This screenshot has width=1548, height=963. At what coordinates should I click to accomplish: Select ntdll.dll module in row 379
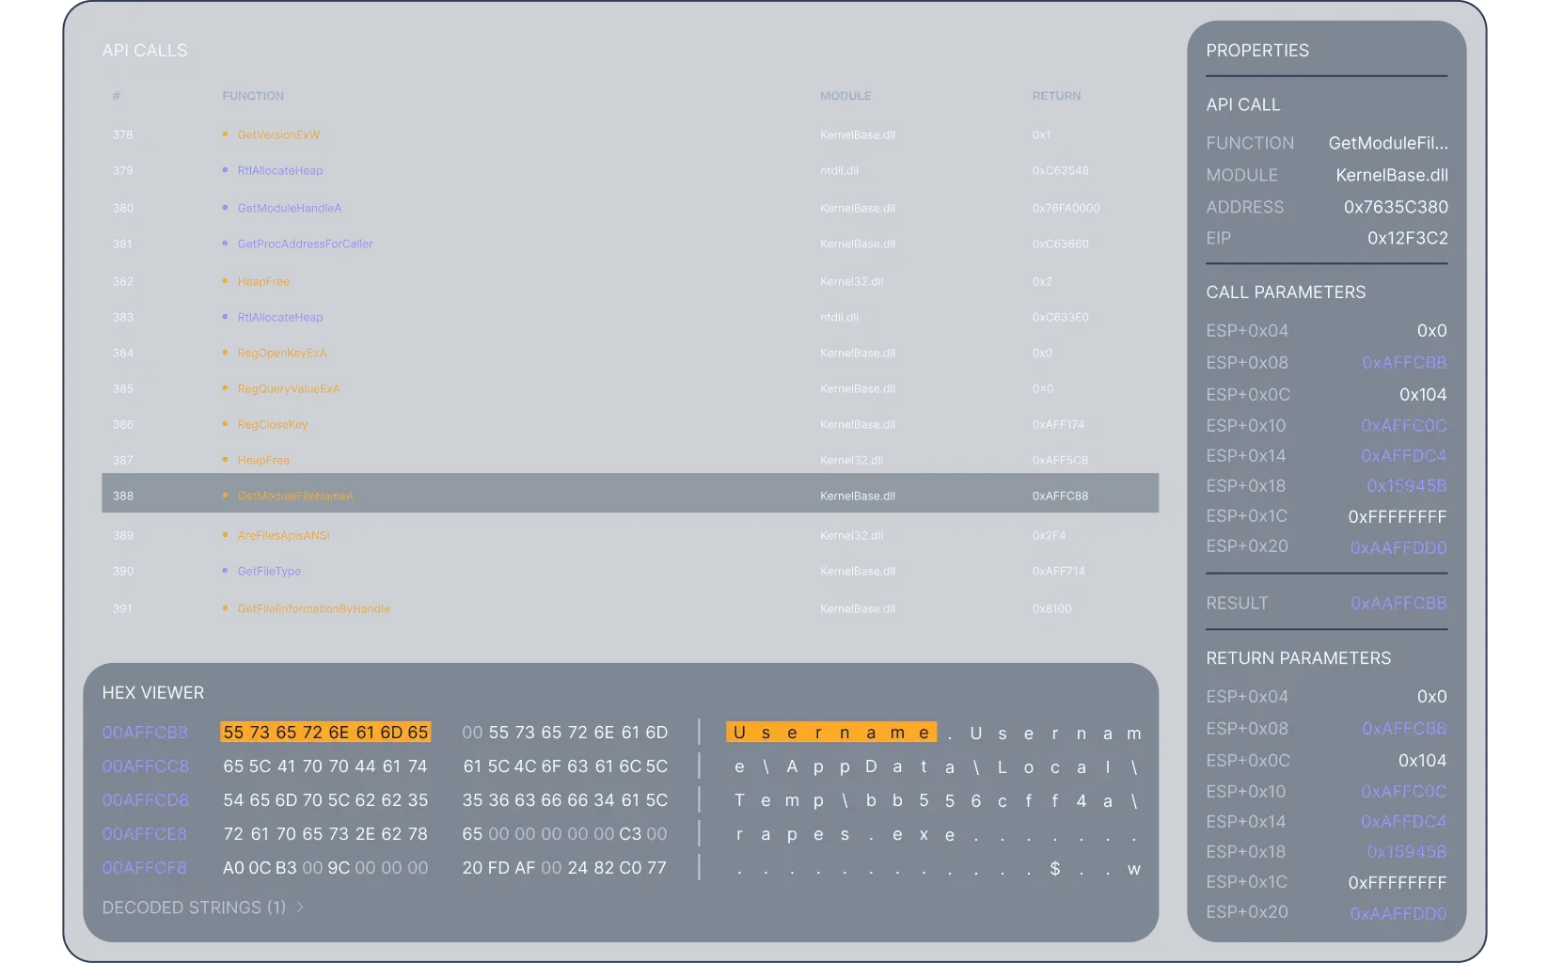[x=839, y=170]
